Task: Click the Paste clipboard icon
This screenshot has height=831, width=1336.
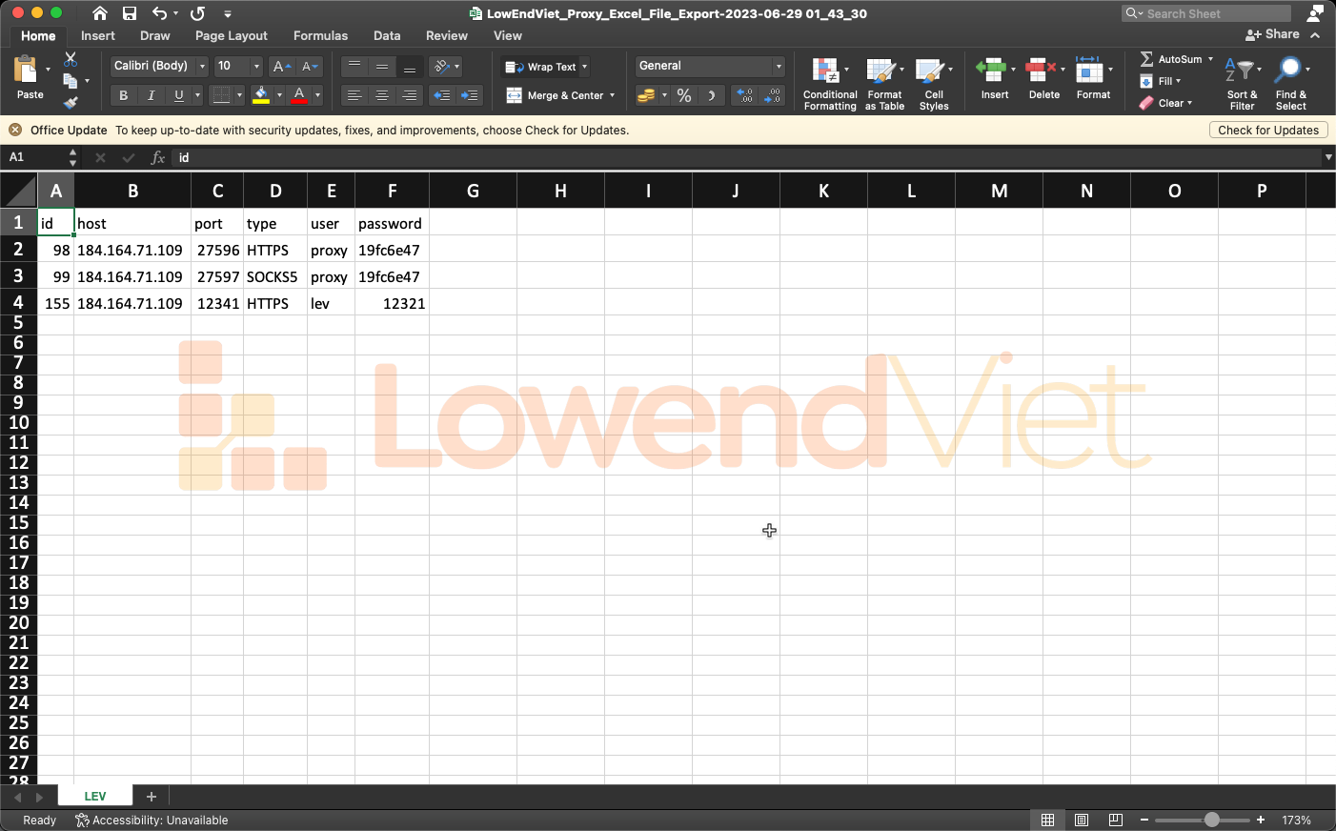Action: (x=26, y=71)
